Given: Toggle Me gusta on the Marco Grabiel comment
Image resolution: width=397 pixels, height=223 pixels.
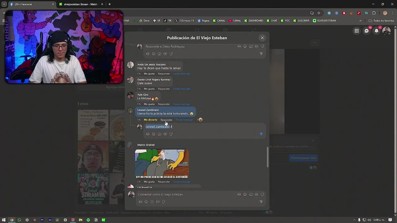Looking at the screenshot, I should tap(149, 182).
